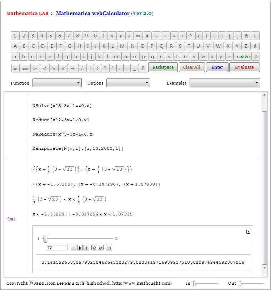Screen dimensions: 271x290
Task: Slow down the animation with double down arrows
Action: click(101, 248)
